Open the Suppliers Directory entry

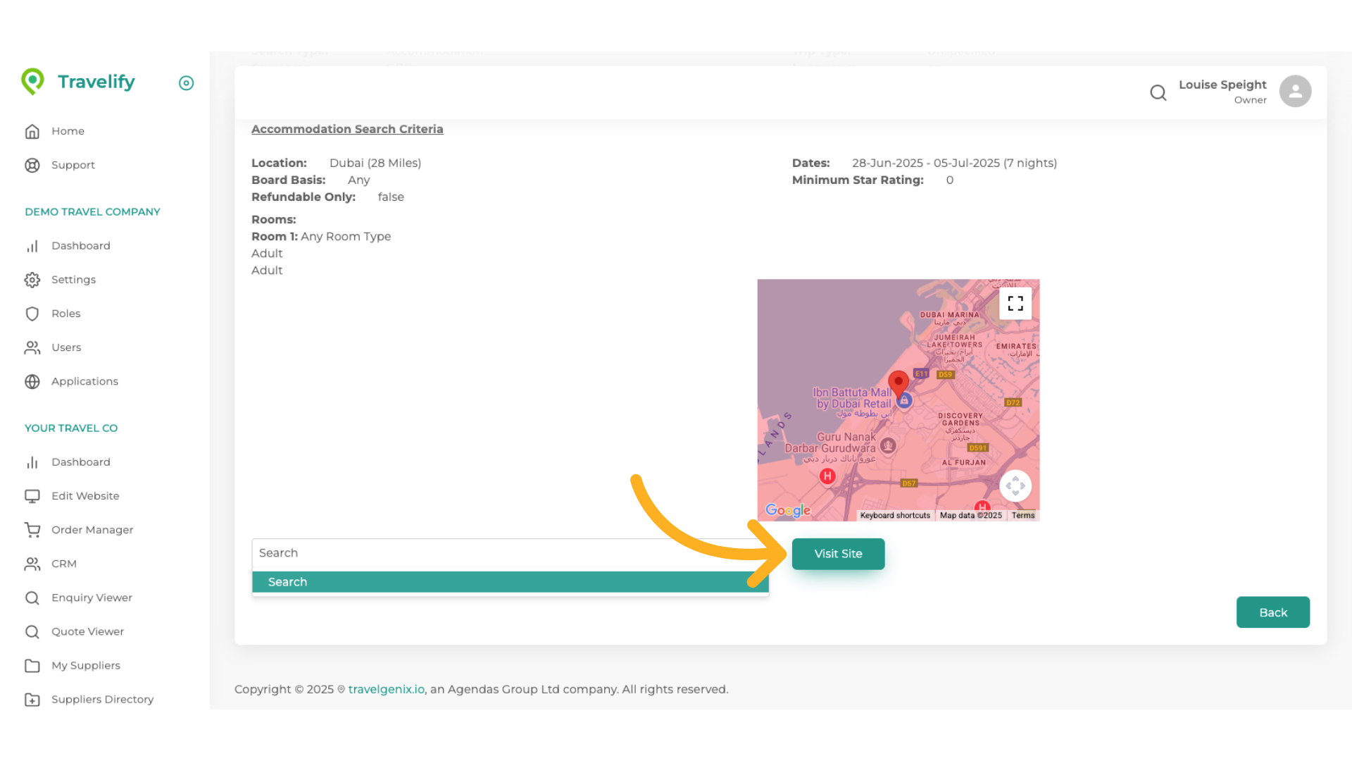[x=102, y=699]
